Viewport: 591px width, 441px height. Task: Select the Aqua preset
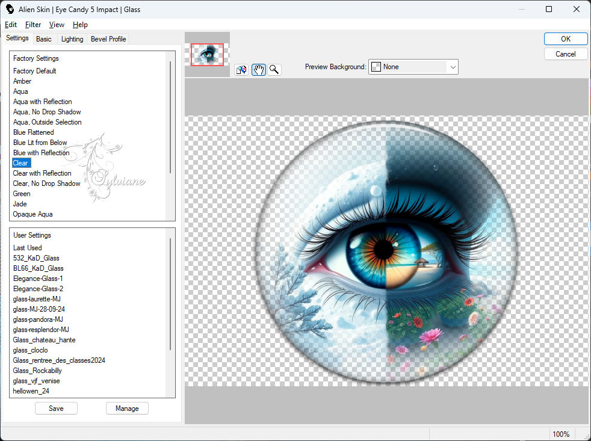(x=20, y=91)
